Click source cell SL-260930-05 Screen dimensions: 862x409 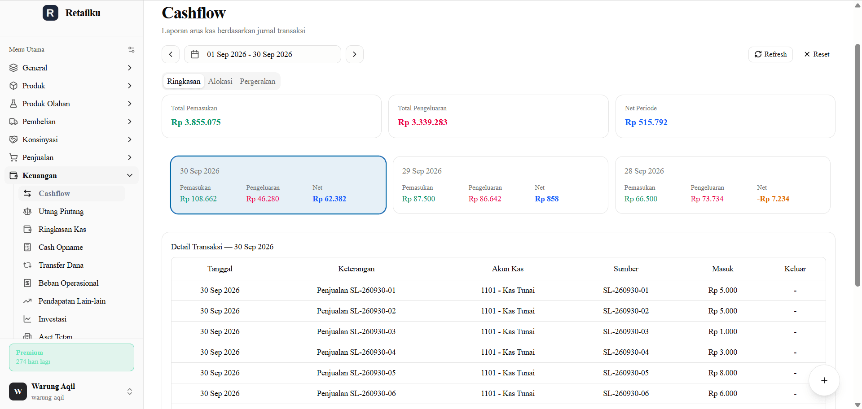626,373
